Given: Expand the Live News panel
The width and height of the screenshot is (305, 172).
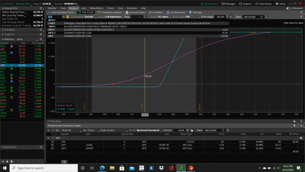Looking at the screenshot, I should pyautogui.click(x=3, y=30).
